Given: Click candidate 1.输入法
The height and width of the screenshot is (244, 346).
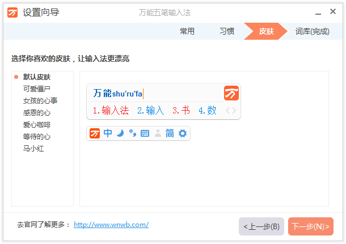Looking at the screenshot, I should (x=111, y=110).
